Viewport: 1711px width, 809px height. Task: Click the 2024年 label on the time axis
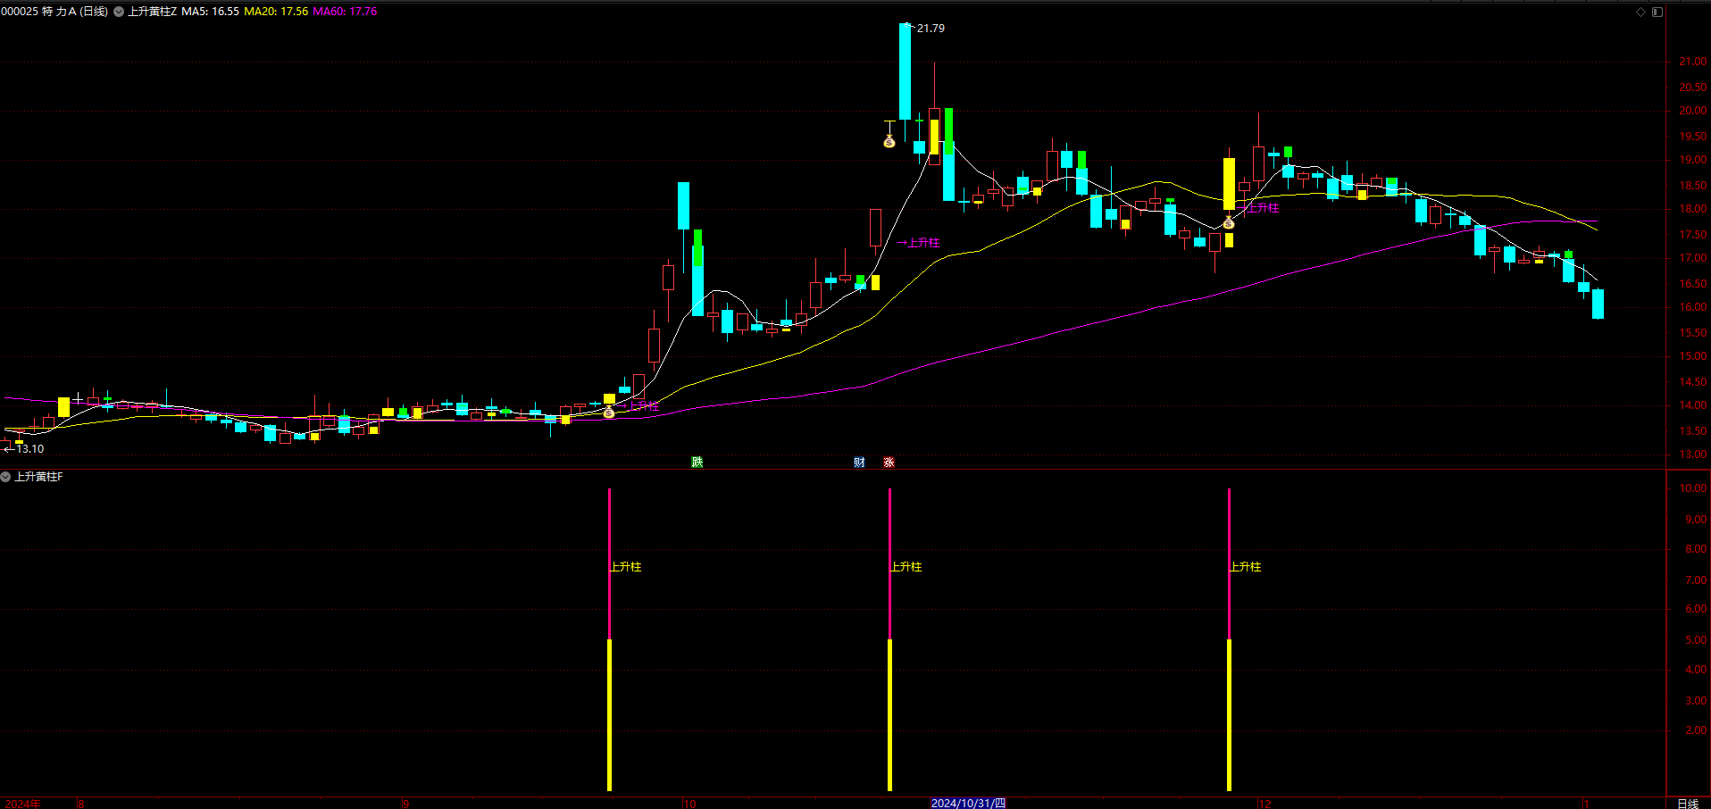click(23, 804)
